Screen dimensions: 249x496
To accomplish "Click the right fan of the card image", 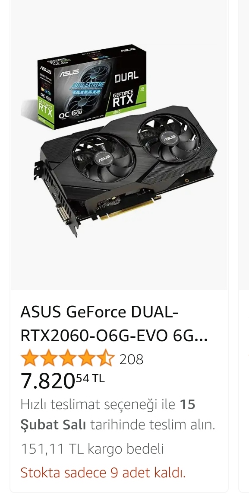I will point(169,138).
